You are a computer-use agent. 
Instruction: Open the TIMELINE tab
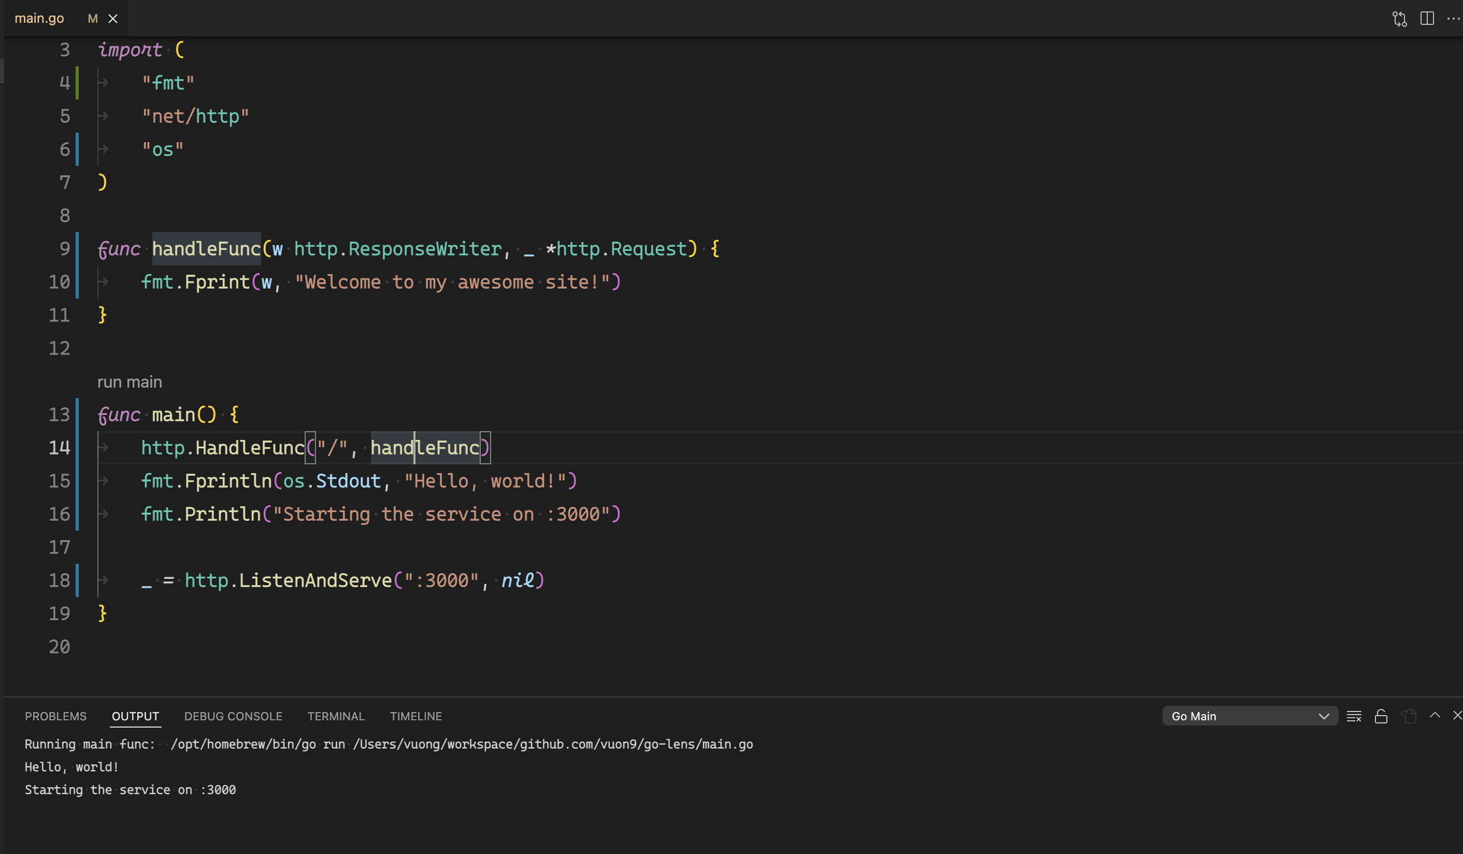point(415,716)
